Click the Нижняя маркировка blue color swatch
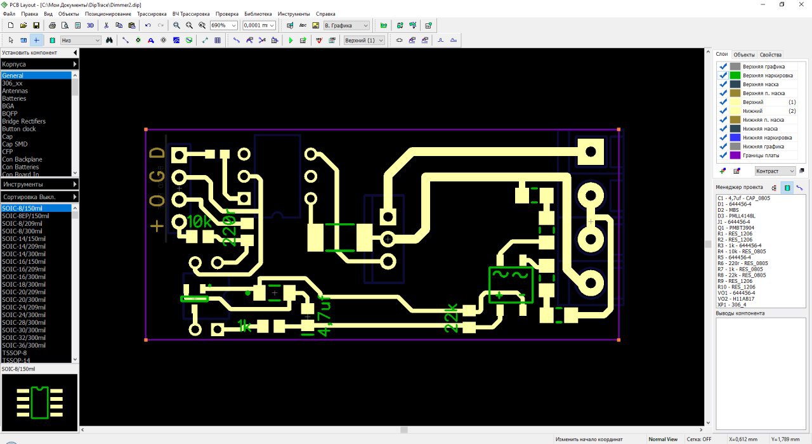Screen dimensions: 812x444 735,137
